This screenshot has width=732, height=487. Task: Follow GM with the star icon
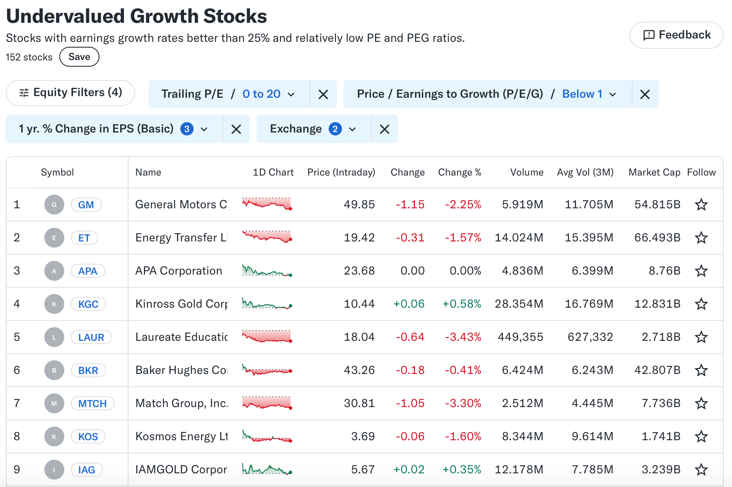[x=701, y=205]
